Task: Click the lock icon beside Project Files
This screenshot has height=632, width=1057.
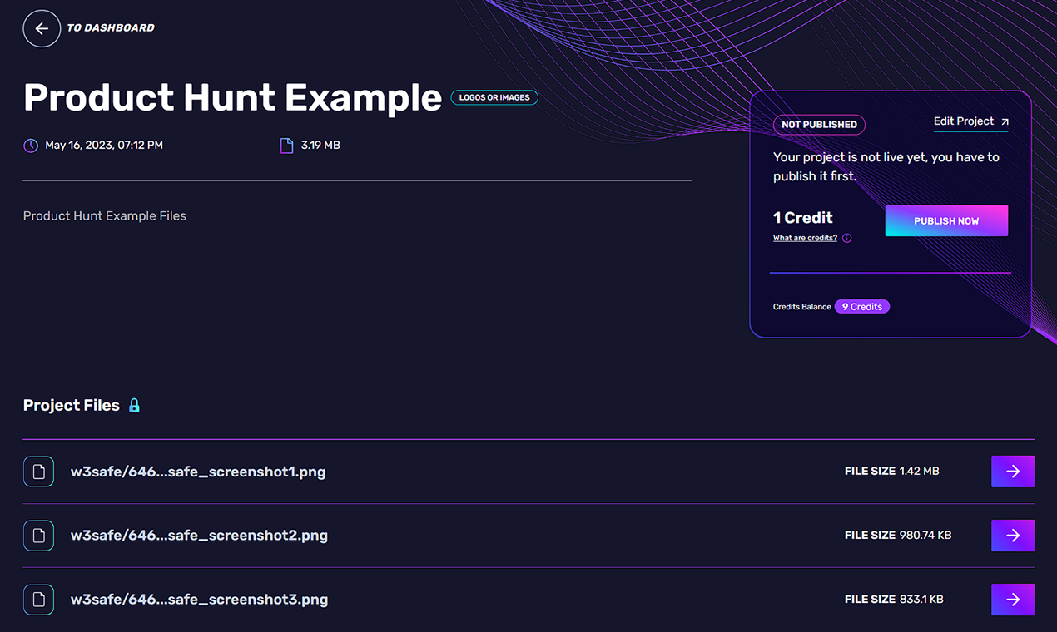Action: click(x=134, y=406)
